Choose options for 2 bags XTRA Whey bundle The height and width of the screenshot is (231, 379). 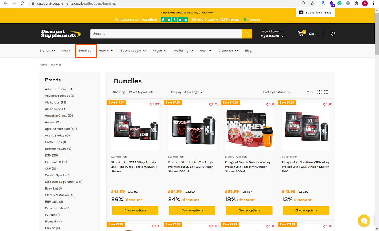coord(306,210)
